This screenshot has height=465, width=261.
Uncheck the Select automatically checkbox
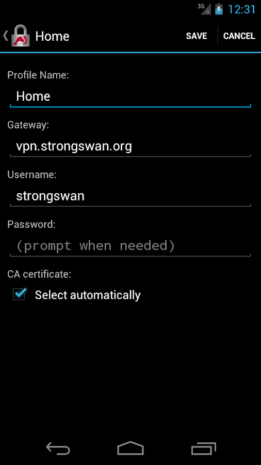click(20, 295)
